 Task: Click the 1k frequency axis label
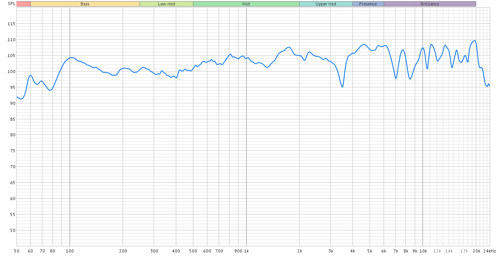click(246, 251)
